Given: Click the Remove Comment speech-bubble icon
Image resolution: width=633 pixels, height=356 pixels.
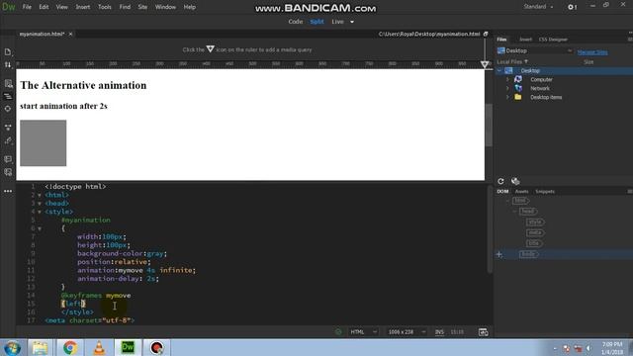Looking at the screenshot, I should tap(8, 159).
